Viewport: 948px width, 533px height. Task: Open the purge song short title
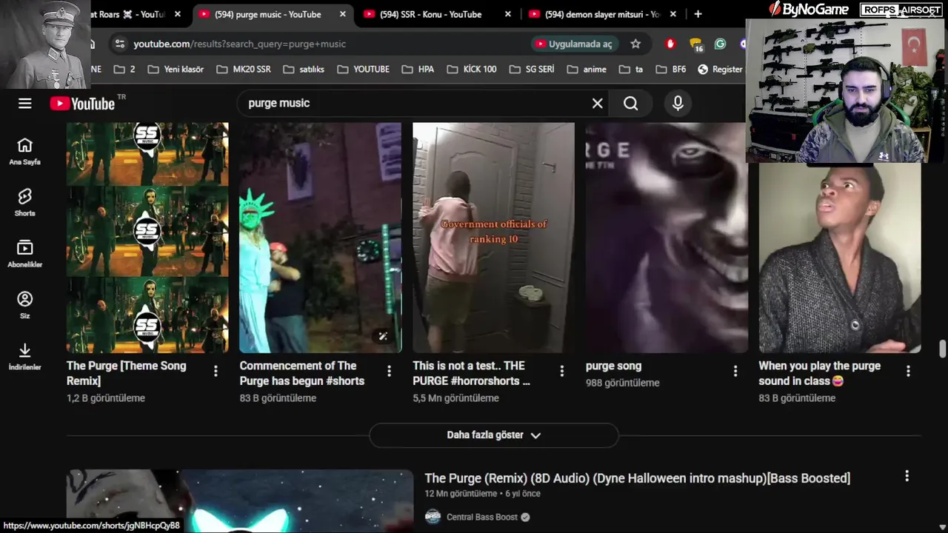(613, 366)
